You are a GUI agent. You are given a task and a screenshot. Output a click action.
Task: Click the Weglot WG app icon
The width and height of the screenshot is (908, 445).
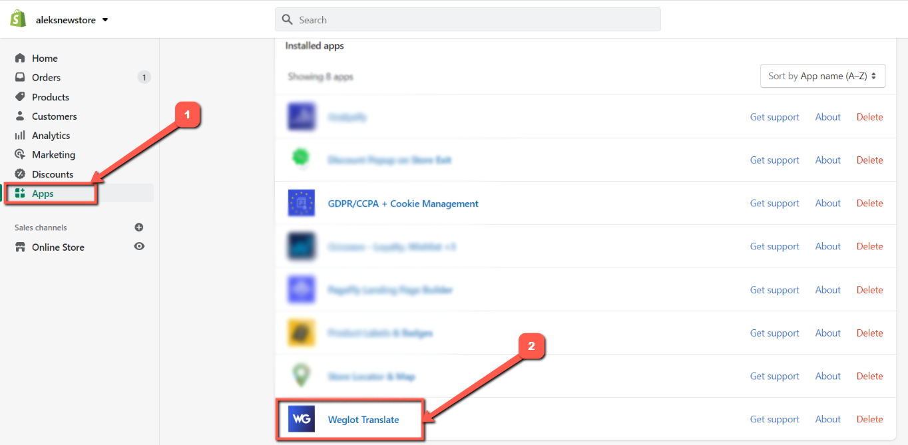point(302,419)
